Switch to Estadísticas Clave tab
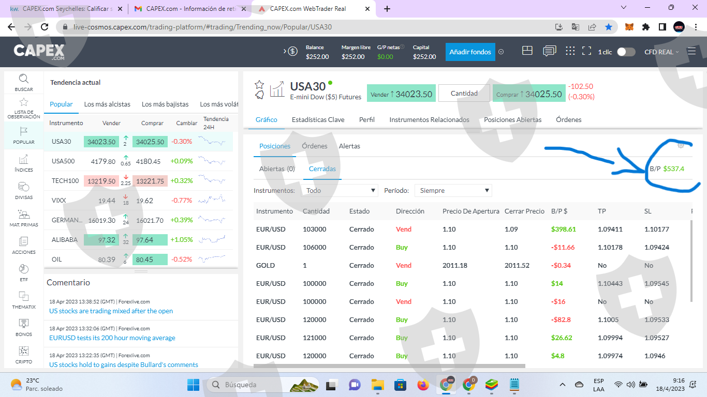Viewport: 707px width, 397px height. (318, 120)
